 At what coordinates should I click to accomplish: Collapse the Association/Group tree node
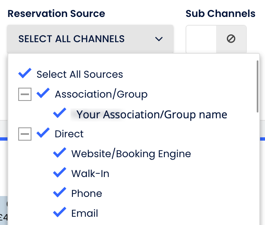tap(25, 94)
